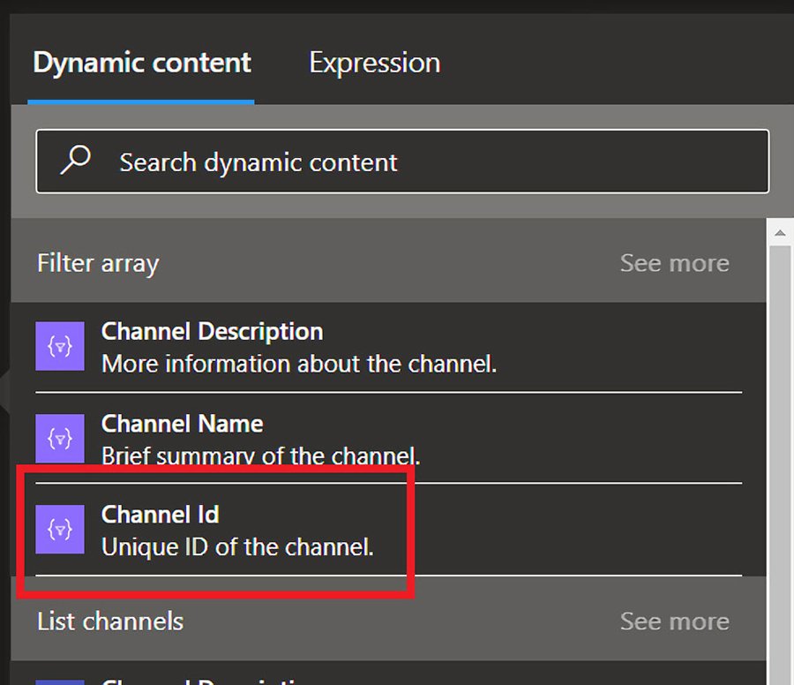This screenshot has height=685, width=794.
Task: Click the purple {x} icon beside Channel Name
Action: point(58,438)
